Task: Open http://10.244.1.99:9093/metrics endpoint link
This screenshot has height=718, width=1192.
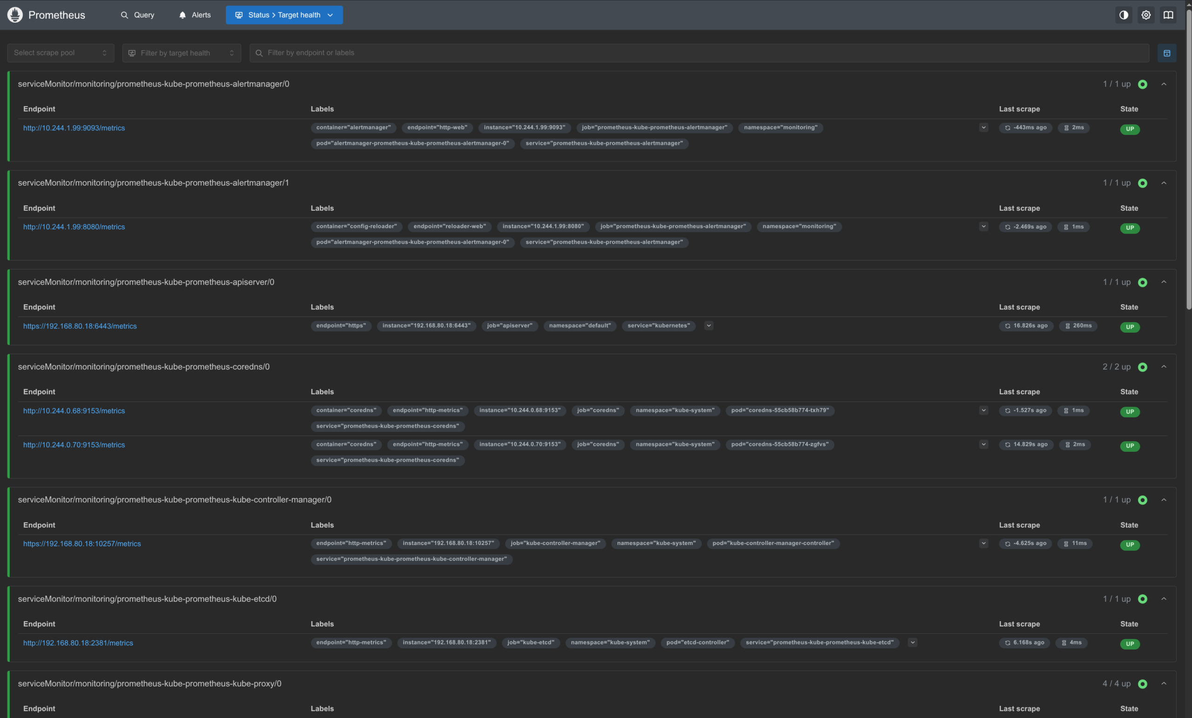Action: [x=74, y=128]
